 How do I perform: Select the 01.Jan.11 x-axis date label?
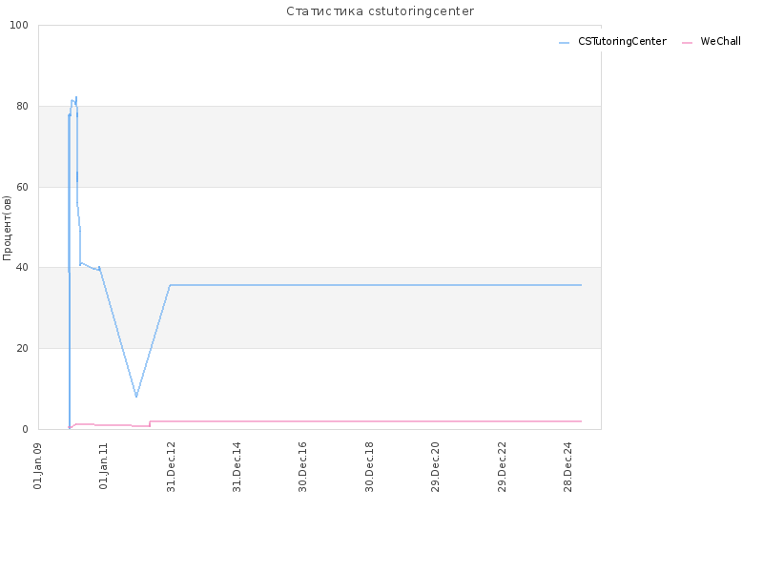pos(104,465)
